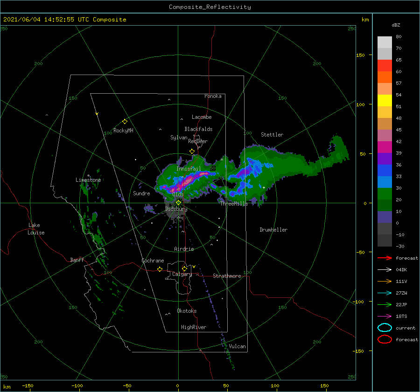Click the Innisfail city label
The image size is (420, 392).
[189, 169]
